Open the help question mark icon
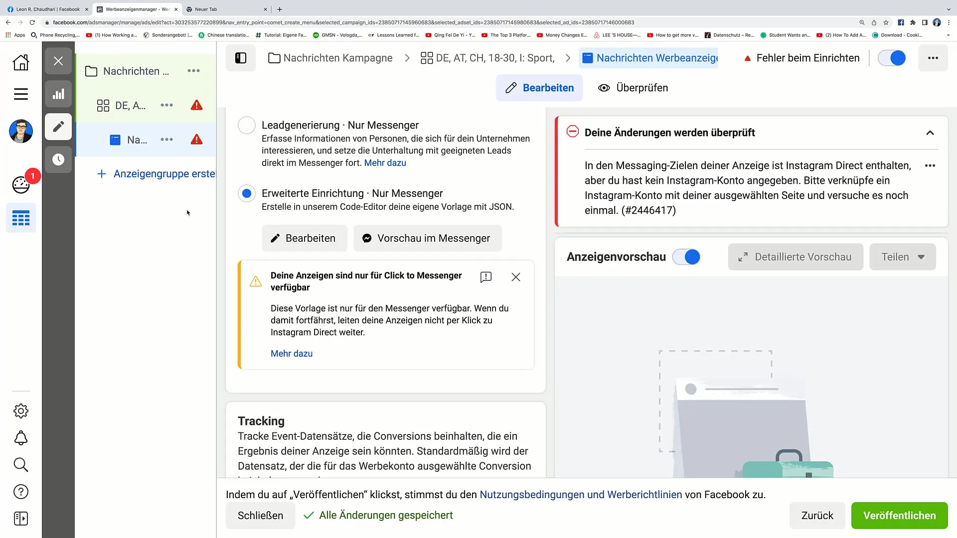Screen dimensions: 957x538 21,492
